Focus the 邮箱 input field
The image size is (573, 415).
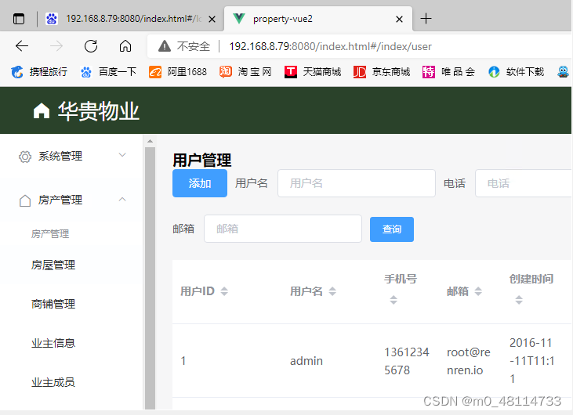[x=283, y=229]
